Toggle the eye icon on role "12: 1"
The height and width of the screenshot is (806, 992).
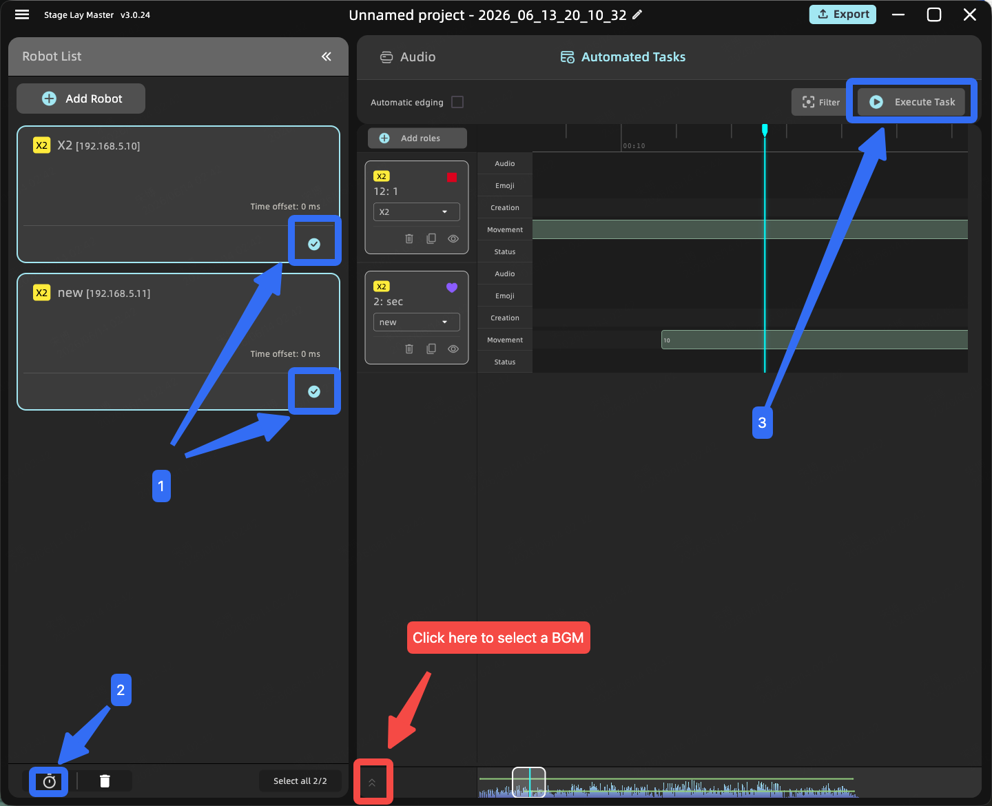click(x=453, y=238)
